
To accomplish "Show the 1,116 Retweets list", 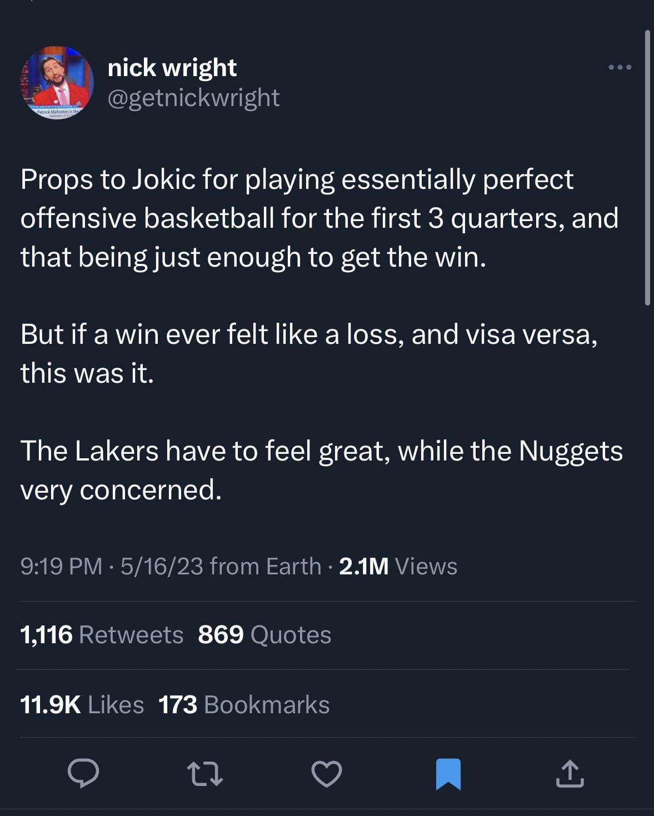I will click(102, 634).
